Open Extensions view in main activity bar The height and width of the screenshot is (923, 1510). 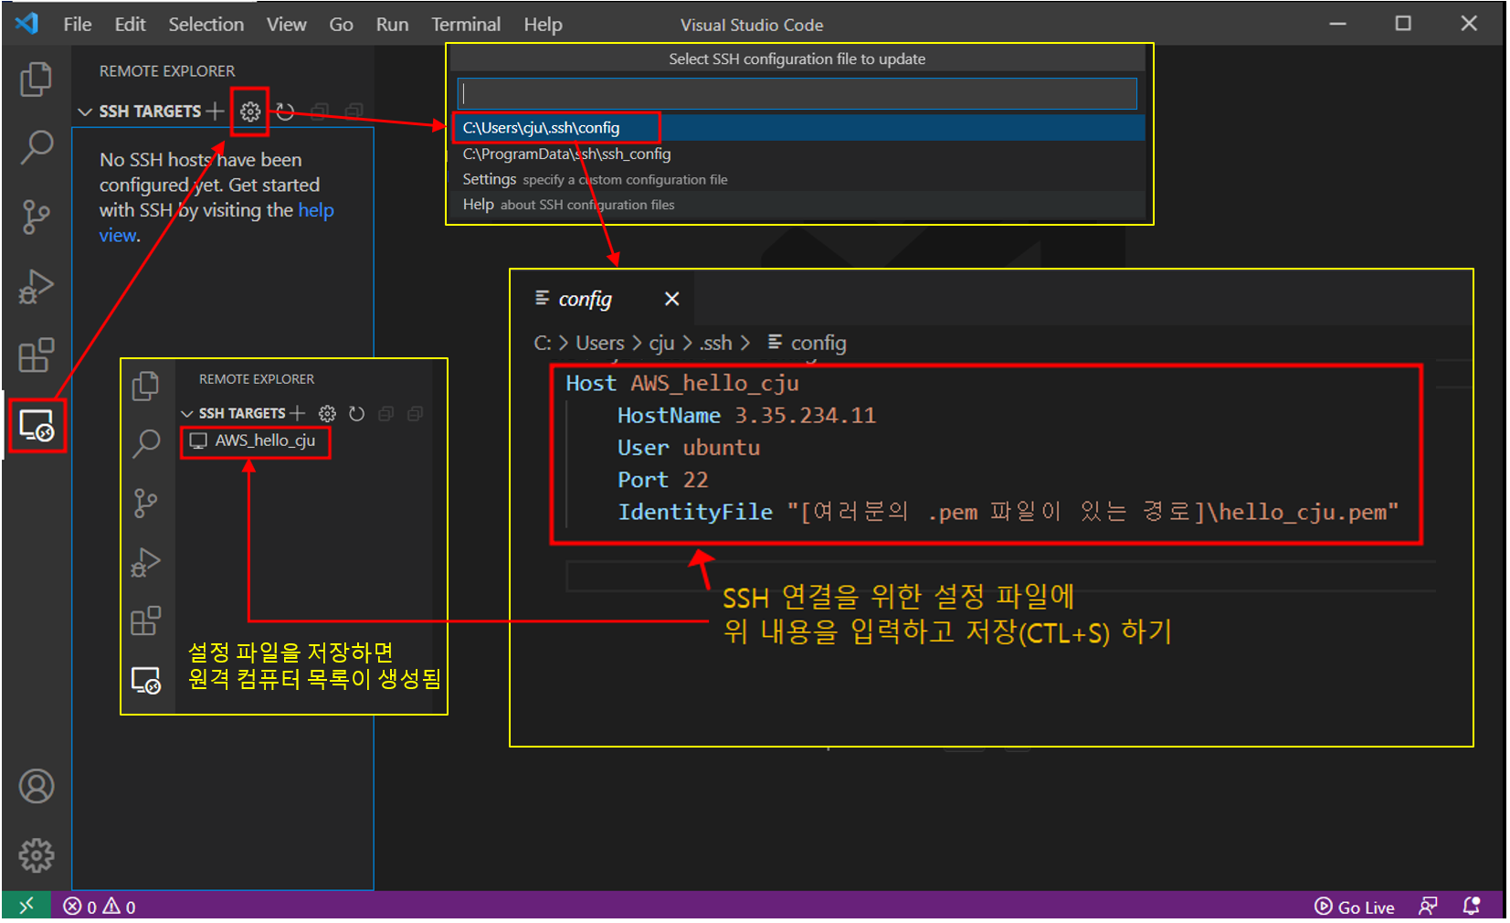pos(37,355)
